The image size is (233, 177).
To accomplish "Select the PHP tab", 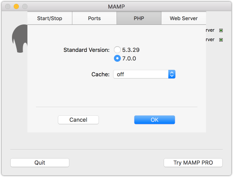I will 139,18.
